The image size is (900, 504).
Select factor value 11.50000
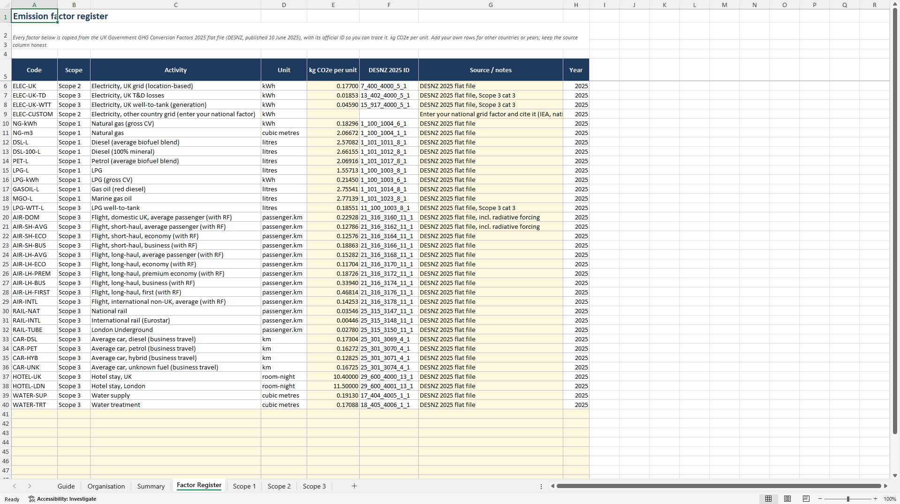pos(333,386)
